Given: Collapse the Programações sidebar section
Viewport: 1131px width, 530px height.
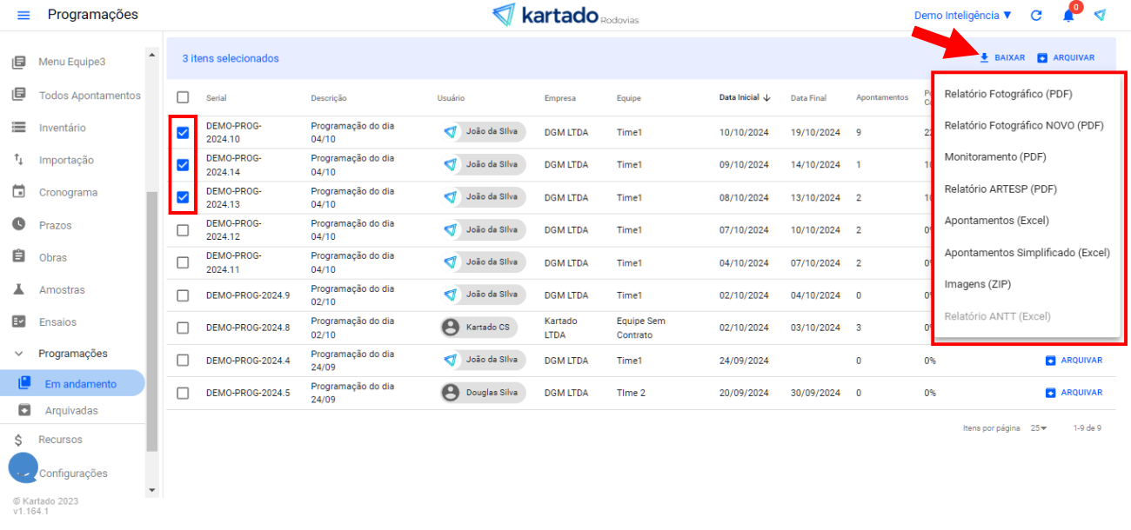Looking at the screenshot, I should point(19,354).
